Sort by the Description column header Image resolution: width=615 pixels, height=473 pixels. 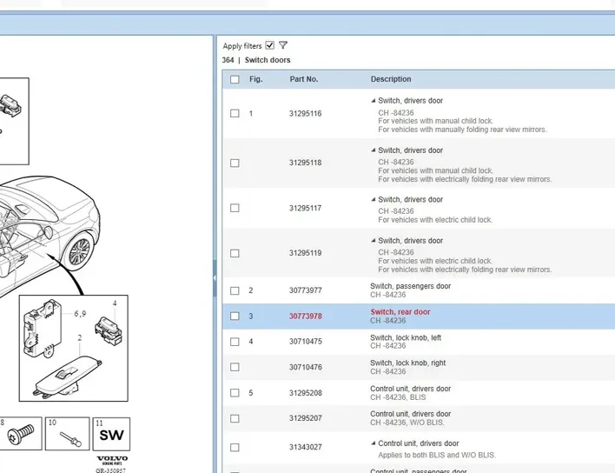point(391,79)
